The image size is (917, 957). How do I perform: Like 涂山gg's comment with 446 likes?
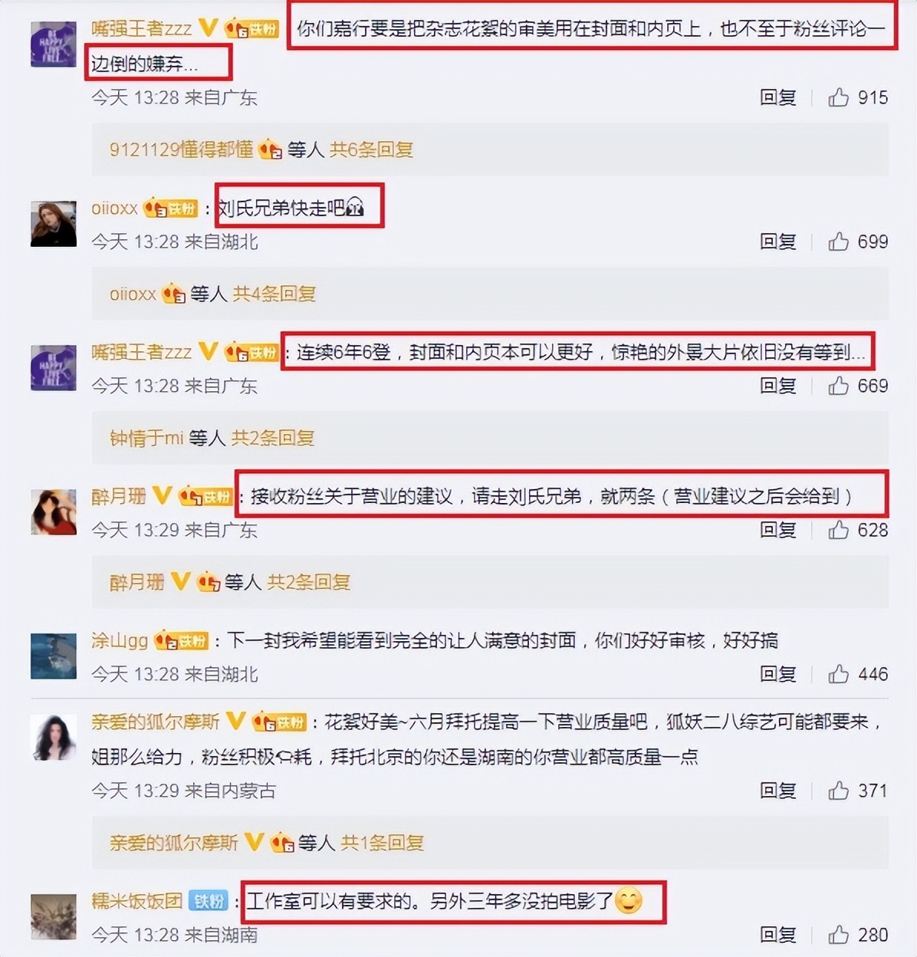[x=838, y=674]
